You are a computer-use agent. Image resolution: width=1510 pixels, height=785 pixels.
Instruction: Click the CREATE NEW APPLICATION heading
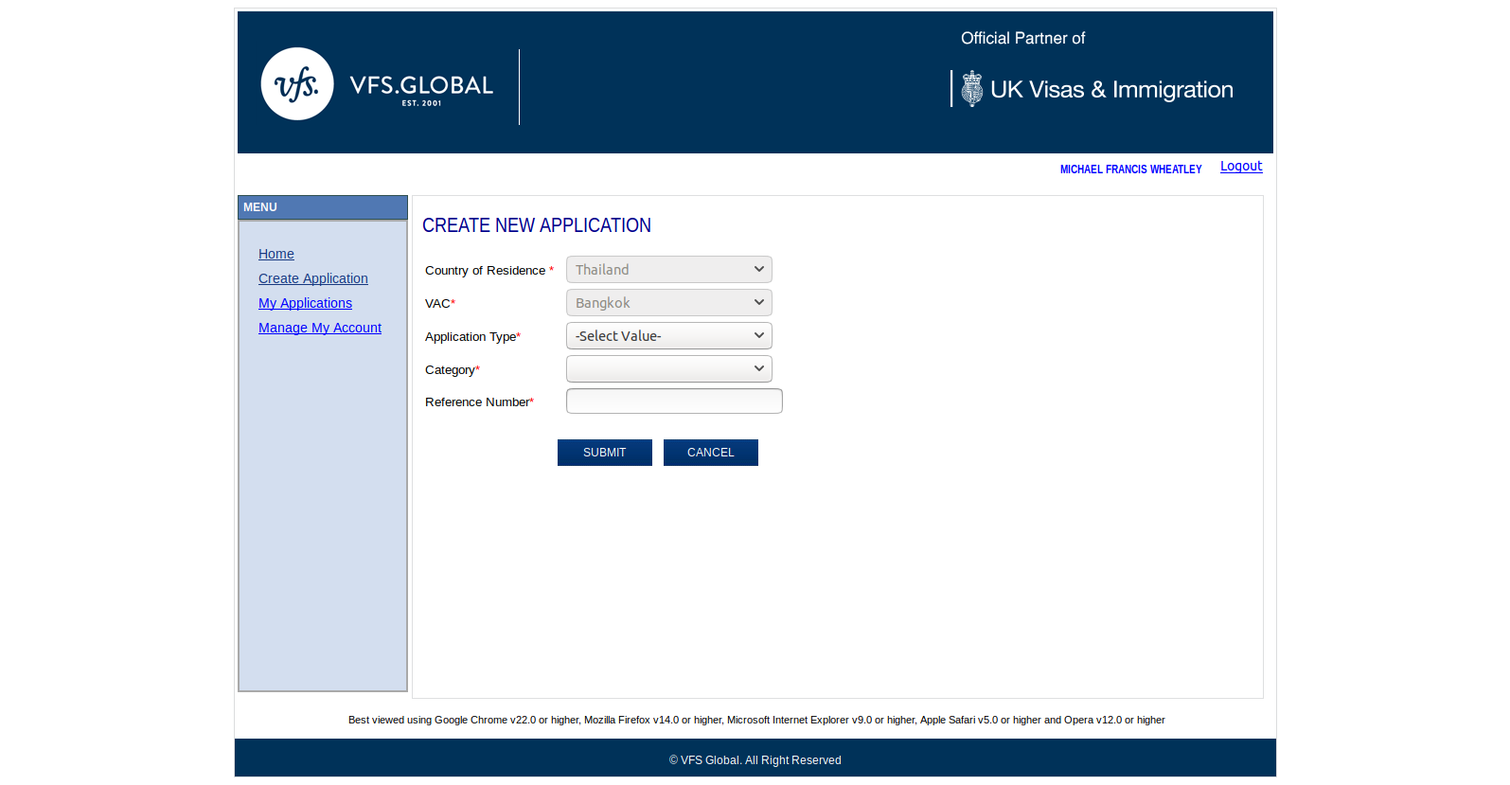pos(537,225)
